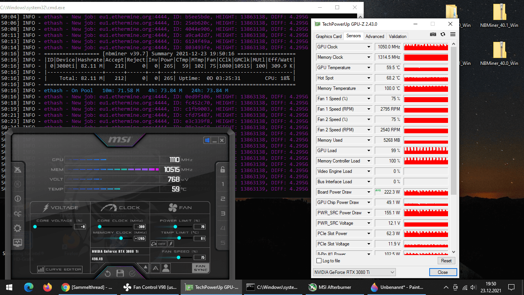Open the Hot Spot sensor dropdown
524x295 pixels.
click(369, 78)
